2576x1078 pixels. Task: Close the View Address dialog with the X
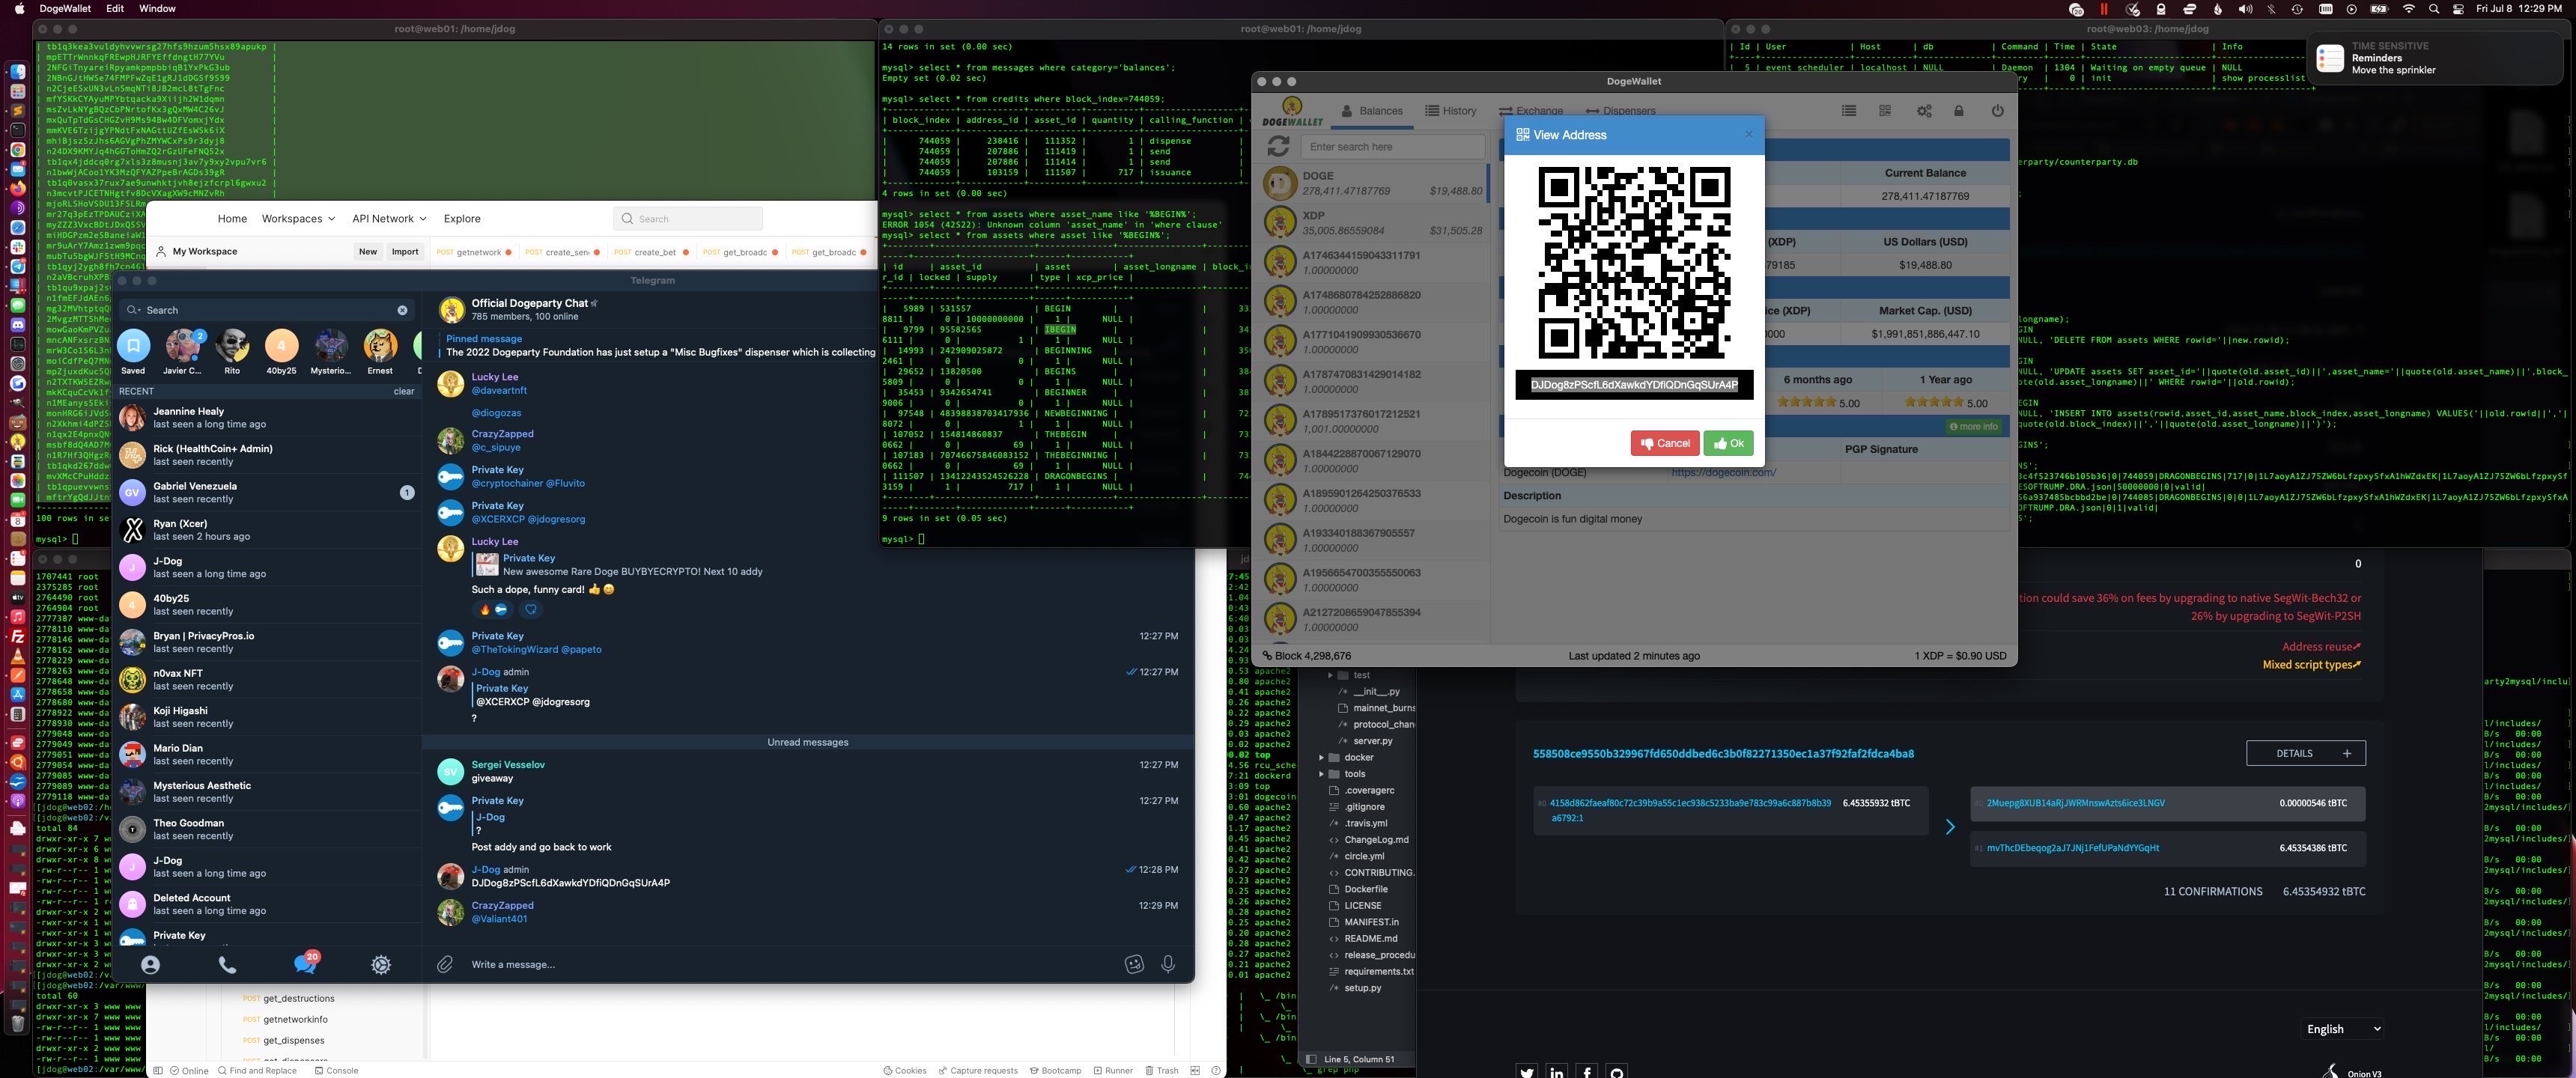click(1748, 134)
